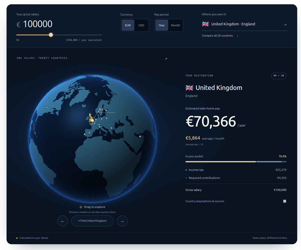Image resolution: width=301 pixels, height=250 pixels.
Task: Select the €70,366 take-home pay figure
Action: pos(211,121)
